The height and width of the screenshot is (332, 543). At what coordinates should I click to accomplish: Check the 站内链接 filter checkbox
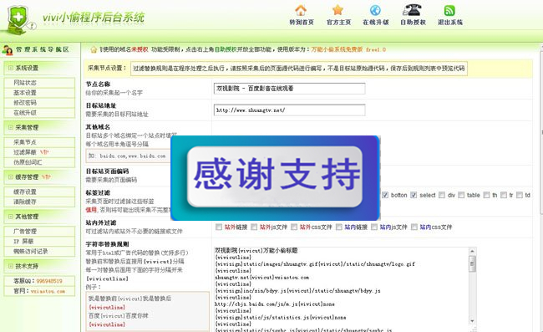[339, 227]
